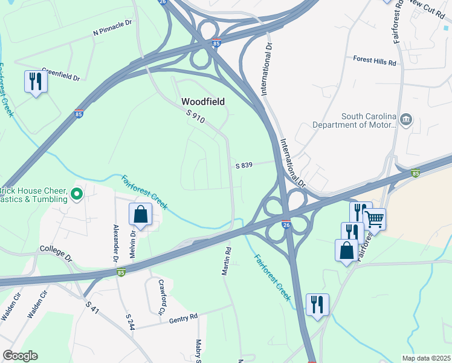The width and height of the screenshot is (452, 363).
Task: Click the I-85 shield near Greenfield Dr
Action: 79,114
